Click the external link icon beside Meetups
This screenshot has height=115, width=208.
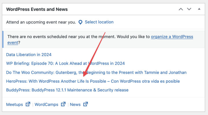tap(28, 104)
